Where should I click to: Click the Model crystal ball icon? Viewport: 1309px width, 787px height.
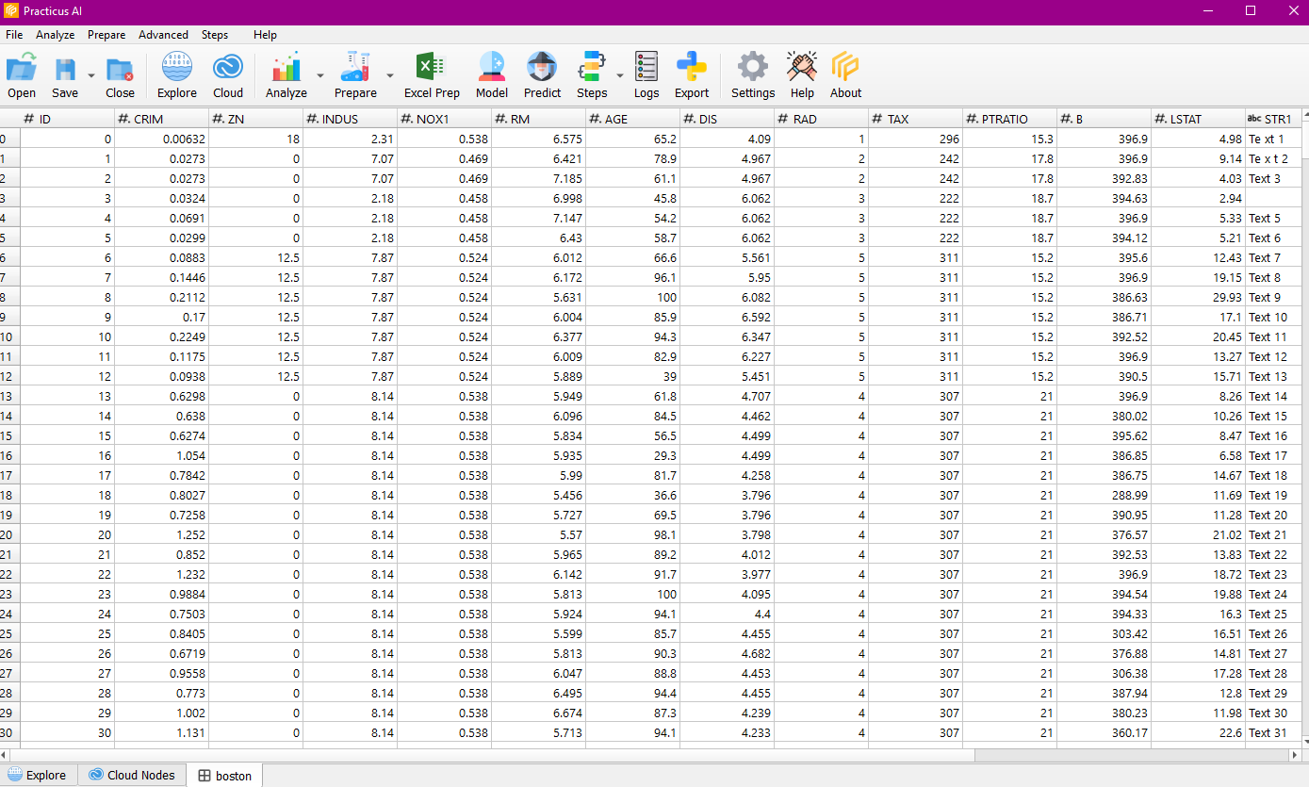[x=491, y=69]
